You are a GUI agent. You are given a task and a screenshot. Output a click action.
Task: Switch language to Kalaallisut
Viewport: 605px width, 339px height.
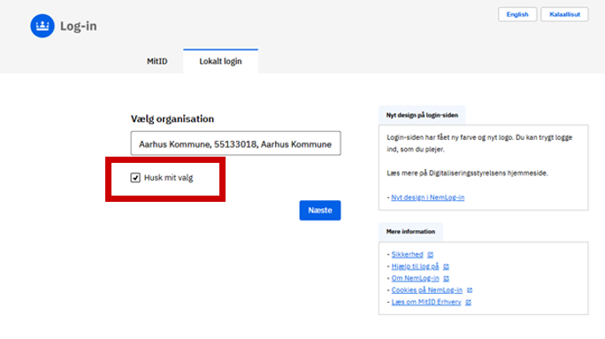click(x=564, y=14)
